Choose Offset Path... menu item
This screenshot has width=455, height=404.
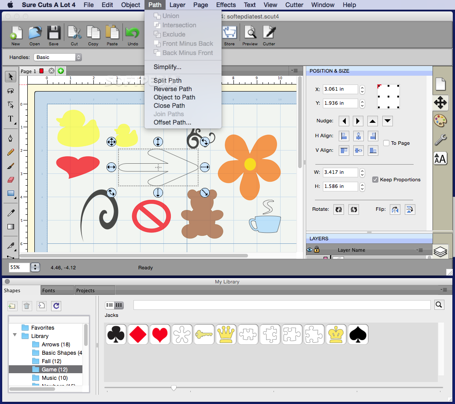(x=172, y=122)
